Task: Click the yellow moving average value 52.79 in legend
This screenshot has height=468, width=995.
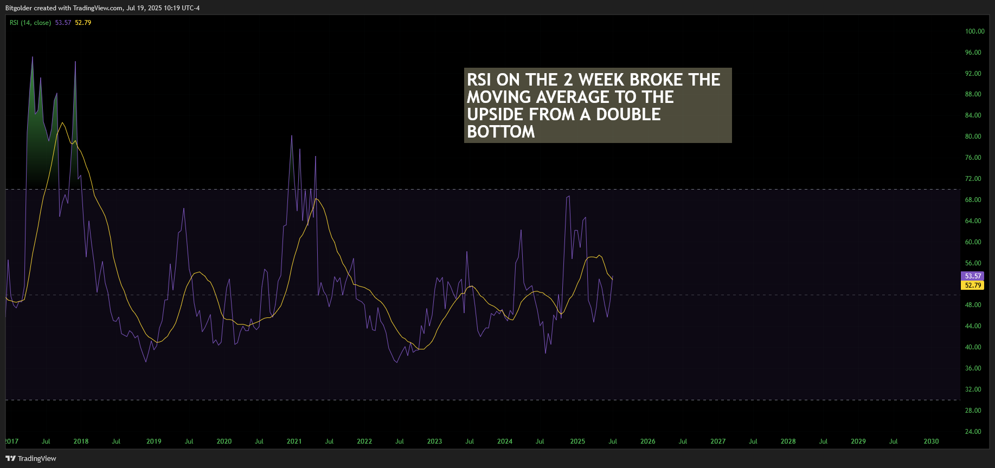Action: 83,23
